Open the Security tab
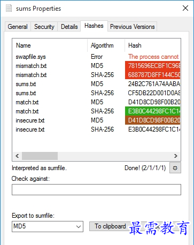Screen dimensions: 194x245 click(44, 27)
